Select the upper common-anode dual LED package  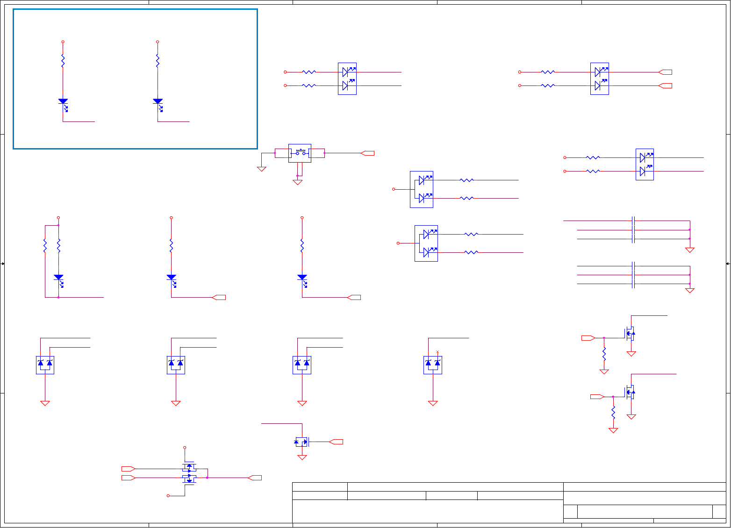(422, 189)
